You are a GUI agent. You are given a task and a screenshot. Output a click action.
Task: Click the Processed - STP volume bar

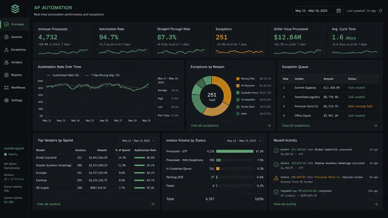235,151
